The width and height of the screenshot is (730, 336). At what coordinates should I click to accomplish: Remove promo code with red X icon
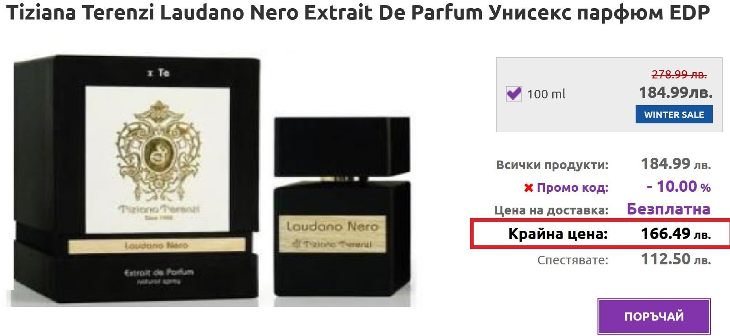click(528, 188)
